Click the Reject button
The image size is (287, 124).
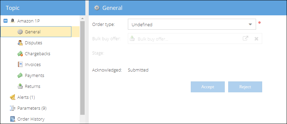coord(245,87)
